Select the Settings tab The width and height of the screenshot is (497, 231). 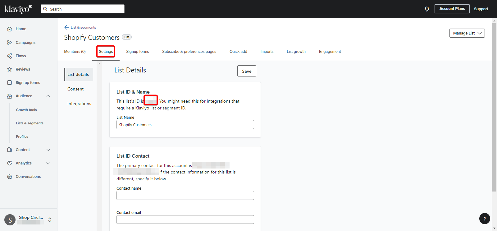(x=106, y=52)
